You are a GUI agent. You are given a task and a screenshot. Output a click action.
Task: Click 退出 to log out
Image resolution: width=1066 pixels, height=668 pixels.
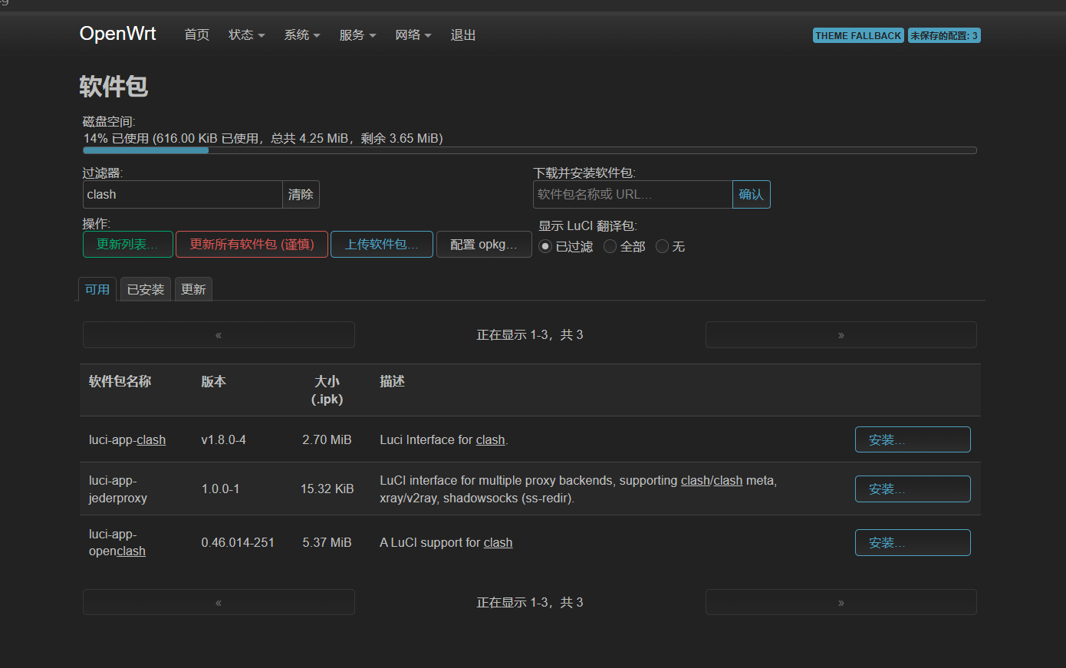pyautogui.click(x=463, y=35)
